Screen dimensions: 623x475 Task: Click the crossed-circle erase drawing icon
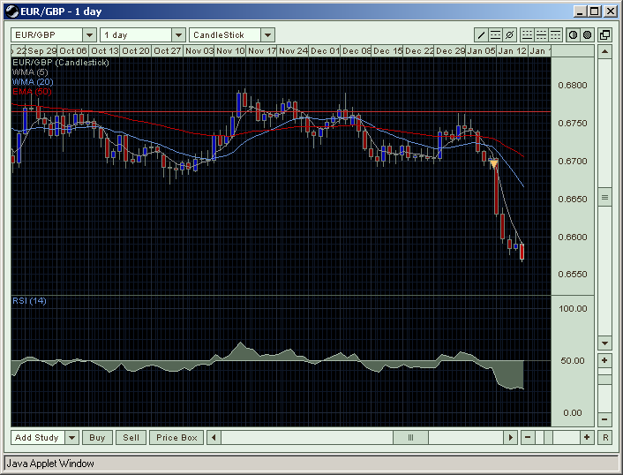pos(509,35)
